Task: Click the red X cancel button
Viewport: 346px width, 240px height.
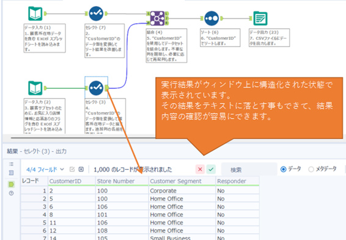Action: click(x=200, y=170)
